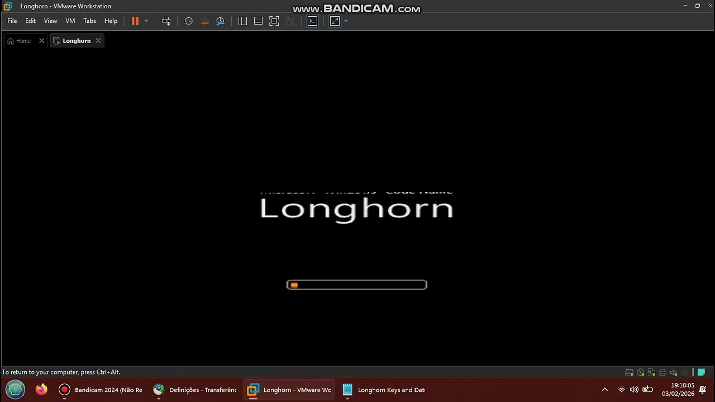Switch to Bandicam 2024 taskbar window

(x=101, y=390)
